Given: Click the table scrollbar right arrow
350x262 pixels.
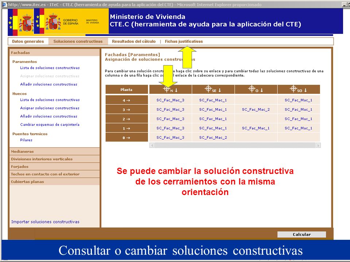Looking at the screenshot, I should (318, 146).
